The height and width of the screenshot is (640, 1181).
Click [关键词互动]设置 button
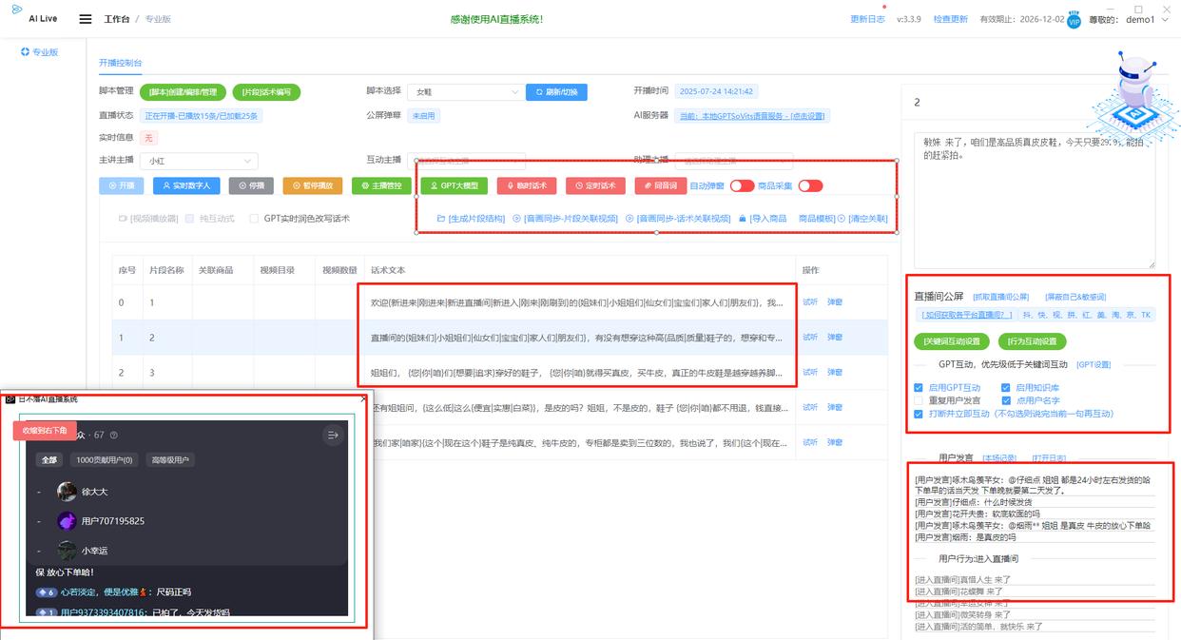coord(952,341)
